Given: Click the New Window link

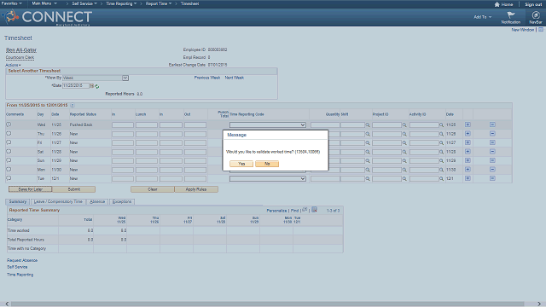Looking at the screenshot, I should point(522,30).
